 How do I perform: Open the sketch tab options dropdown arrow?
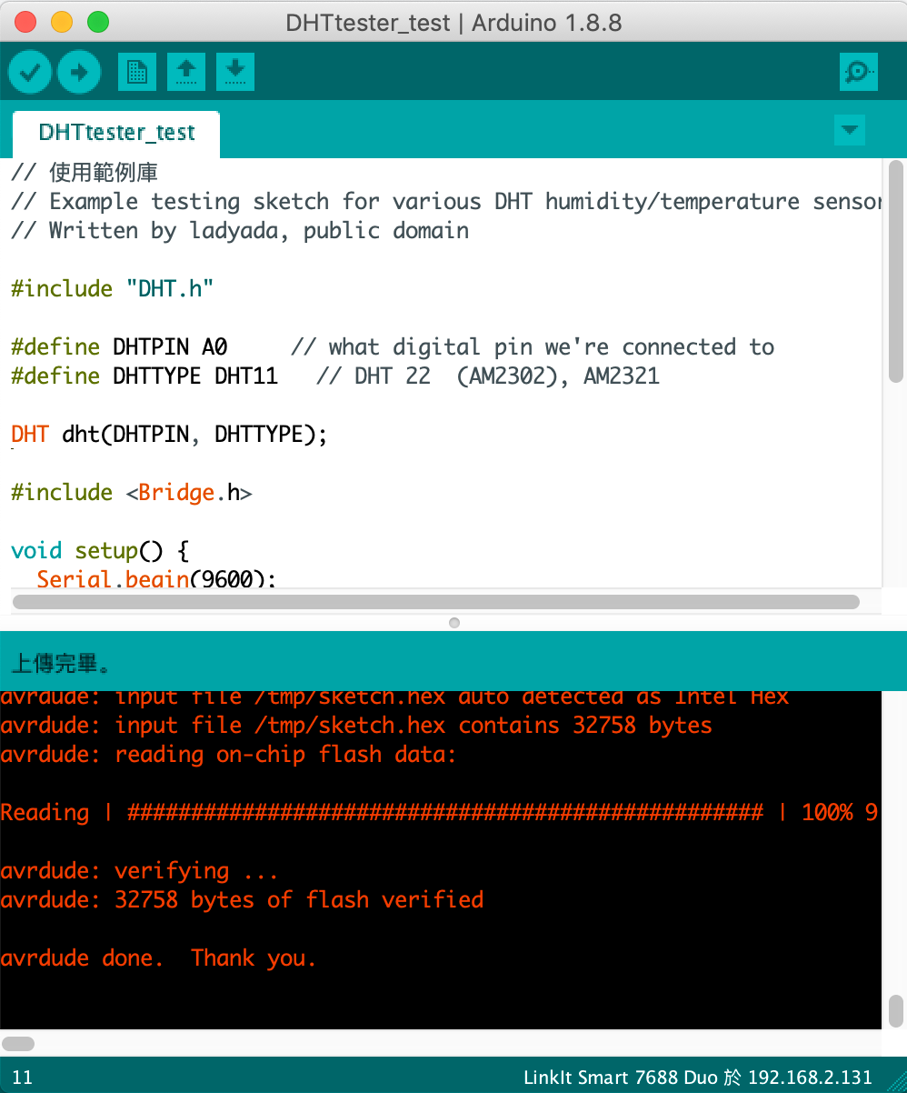pos(849,130)
